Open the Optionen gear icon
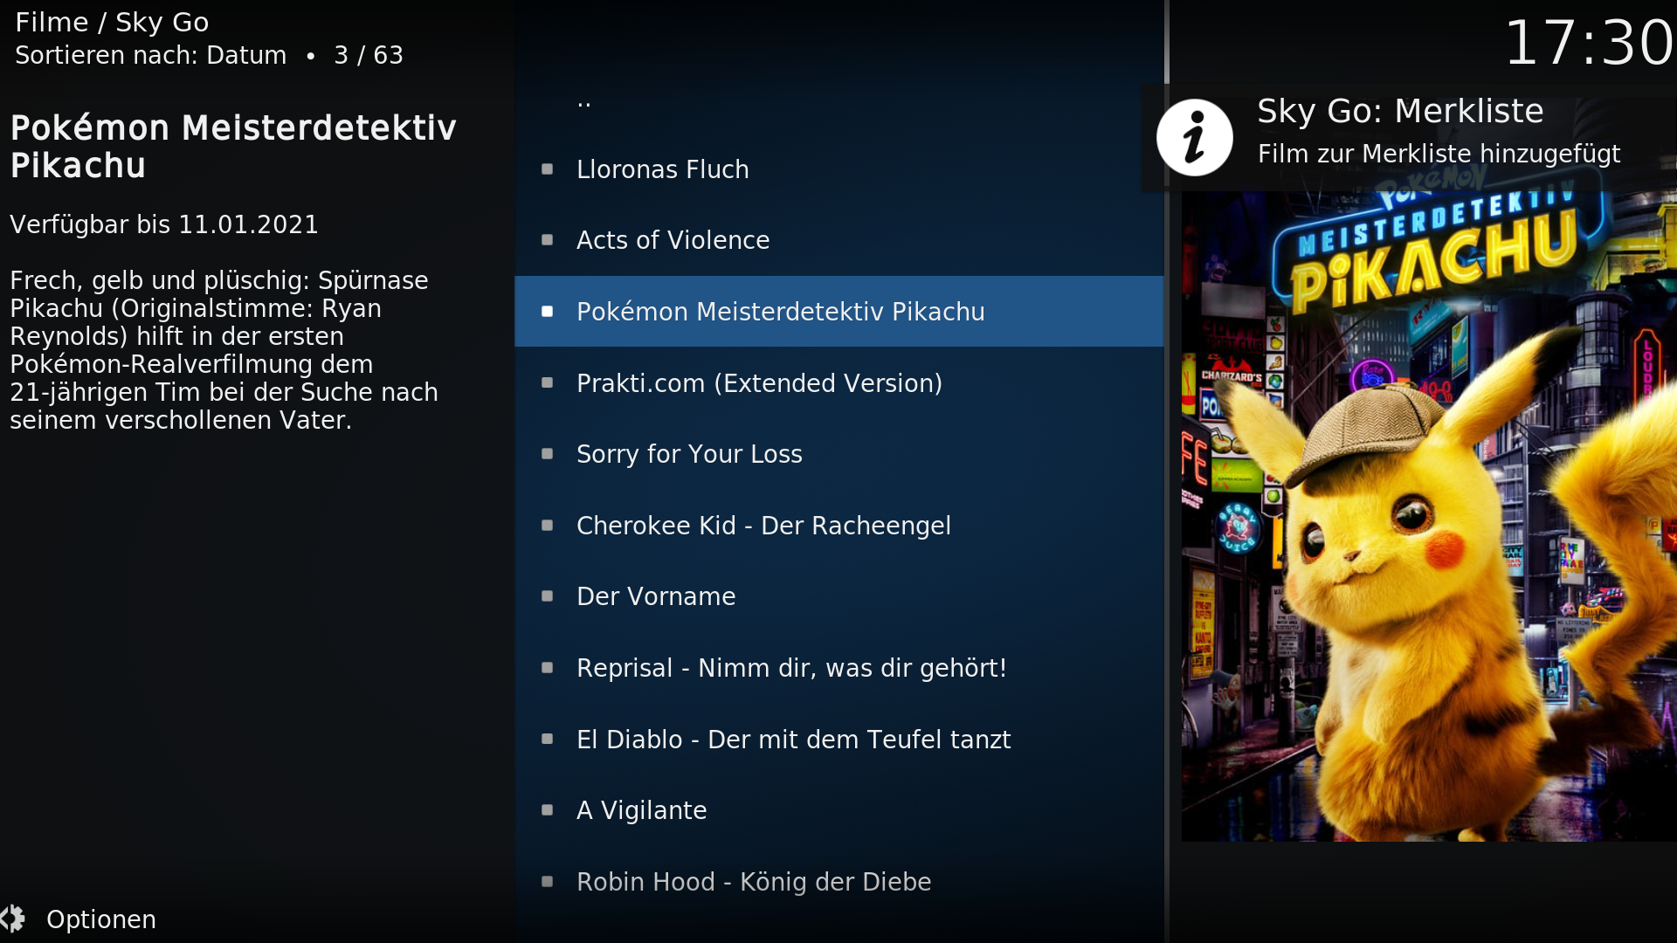The width and height of the screenshot is (1677, 943). click(x=12, y=919)
